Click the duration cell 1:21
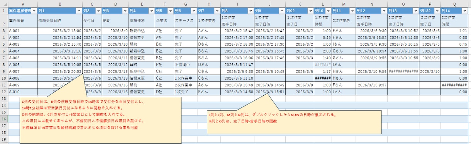The height and width of the screenshot is (144, 471). [455, 30]
